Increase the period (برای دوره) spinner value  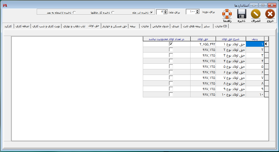(197, 10)
